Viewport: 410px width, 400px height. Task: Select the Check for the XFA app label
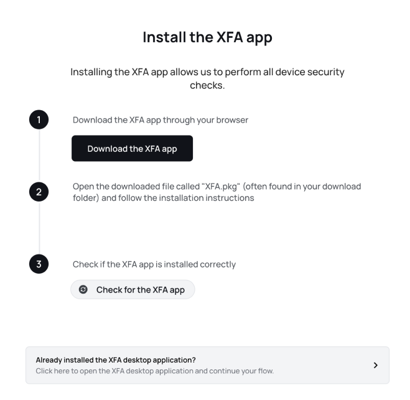click(141, 290)
